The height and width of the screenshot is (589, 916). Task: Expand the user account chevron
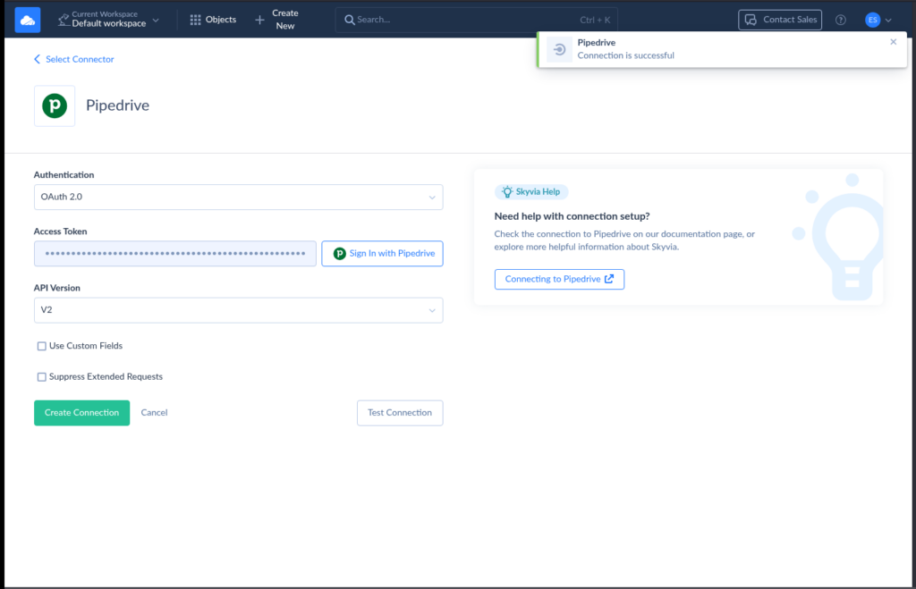(x=888, y=21)
